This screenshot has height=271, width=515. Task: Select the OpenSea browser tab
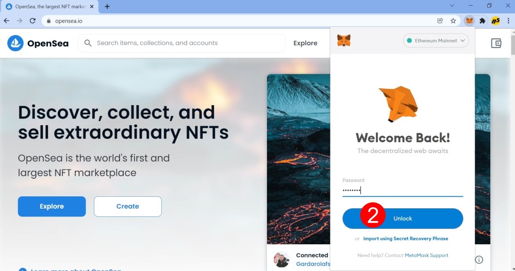point(50,7)
